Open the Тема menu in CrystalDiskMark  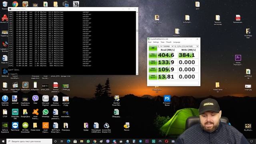162,42
